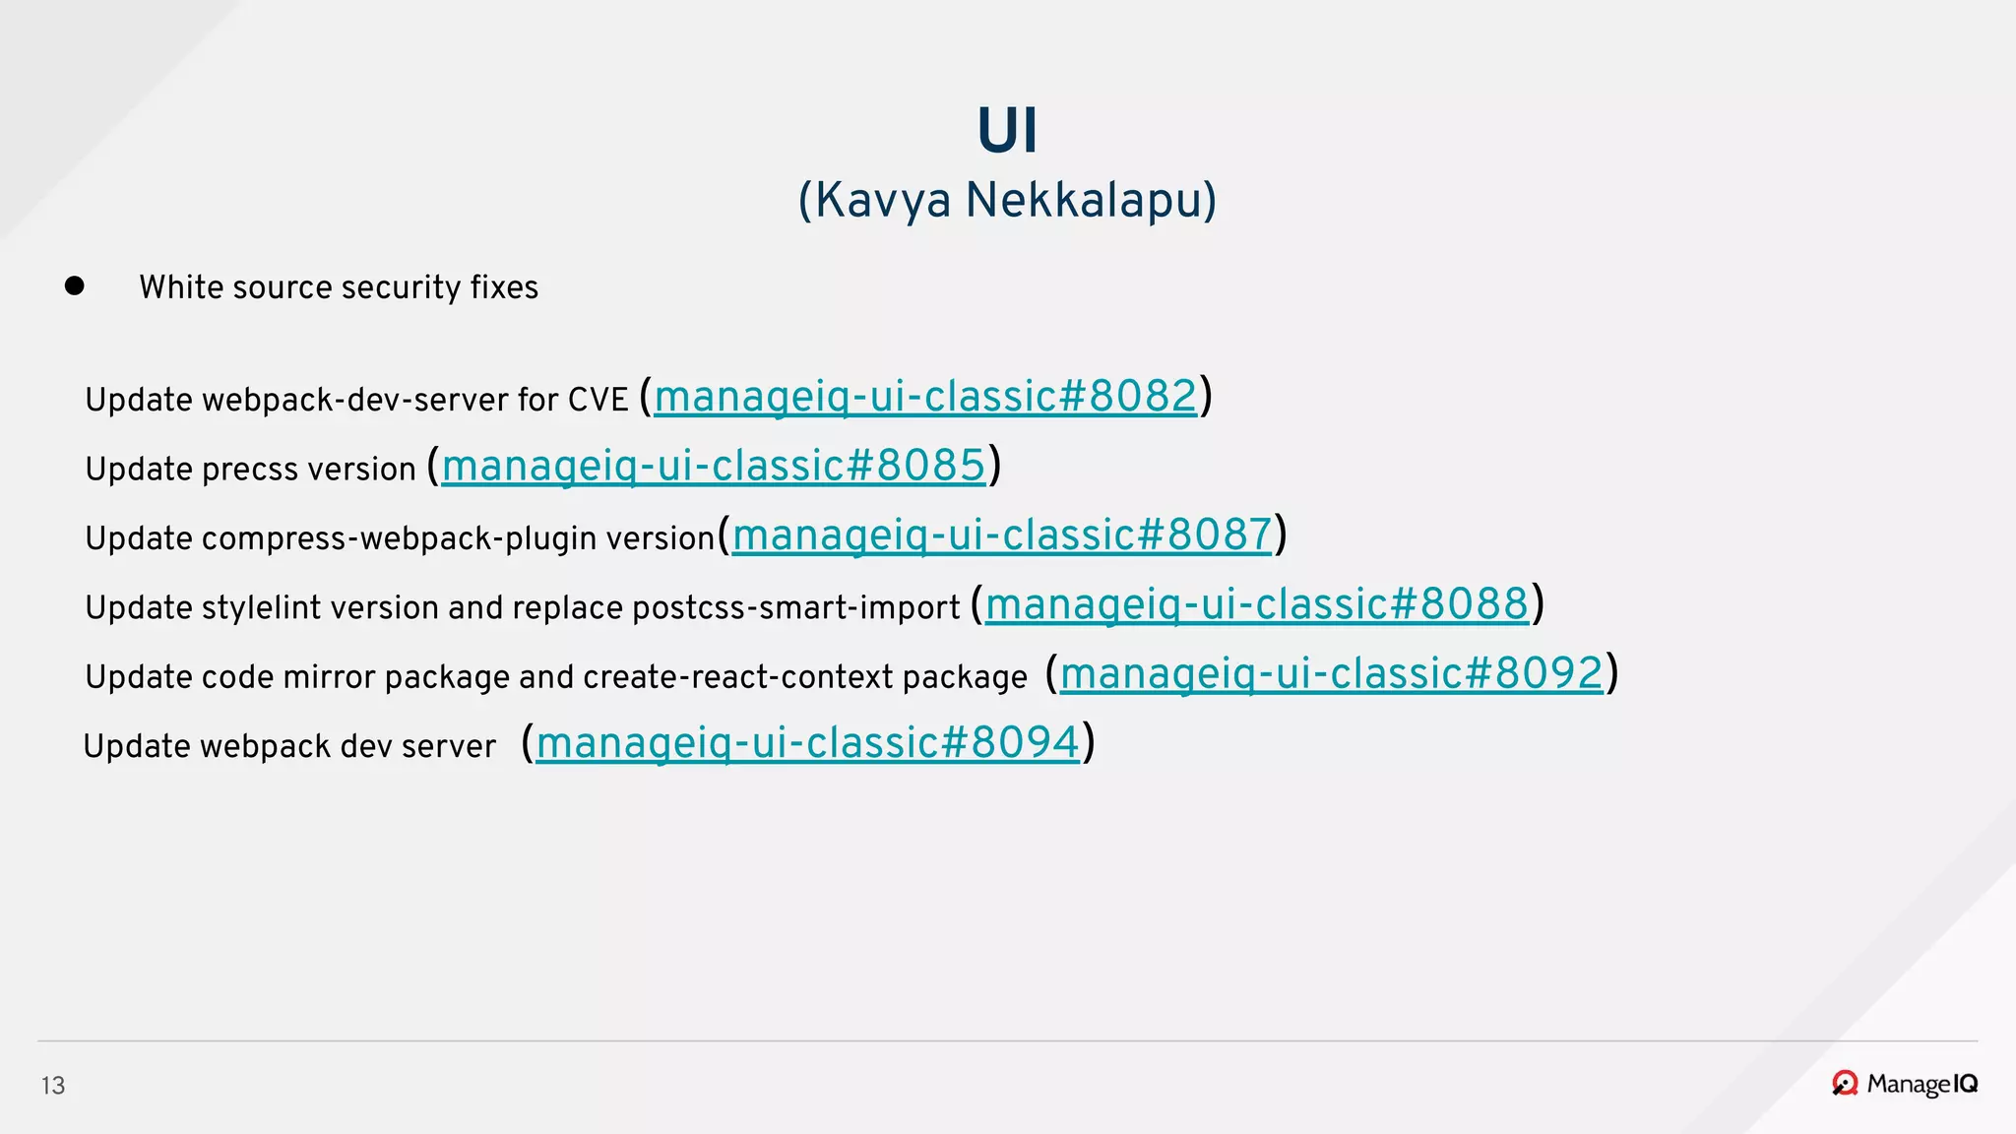Image resolution: width=2016 pixels, height=1134 pixels.
Task: Select the slide title 'UI'
Action: point(1007,130)
